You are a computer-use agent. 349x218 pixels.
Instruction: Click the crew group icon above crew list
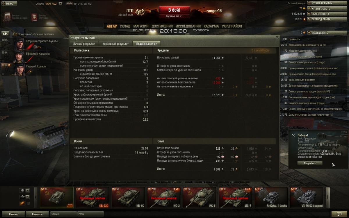pyautogui.click(x=5, y=34)
